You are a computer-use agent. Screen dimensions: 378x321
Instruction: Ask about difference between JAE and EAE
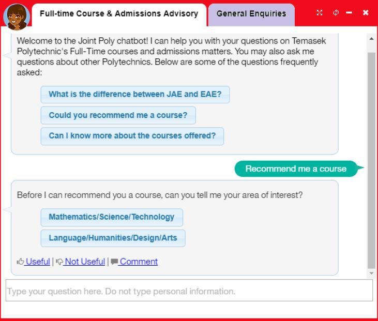pyautogui.click(x=135, y=95)
